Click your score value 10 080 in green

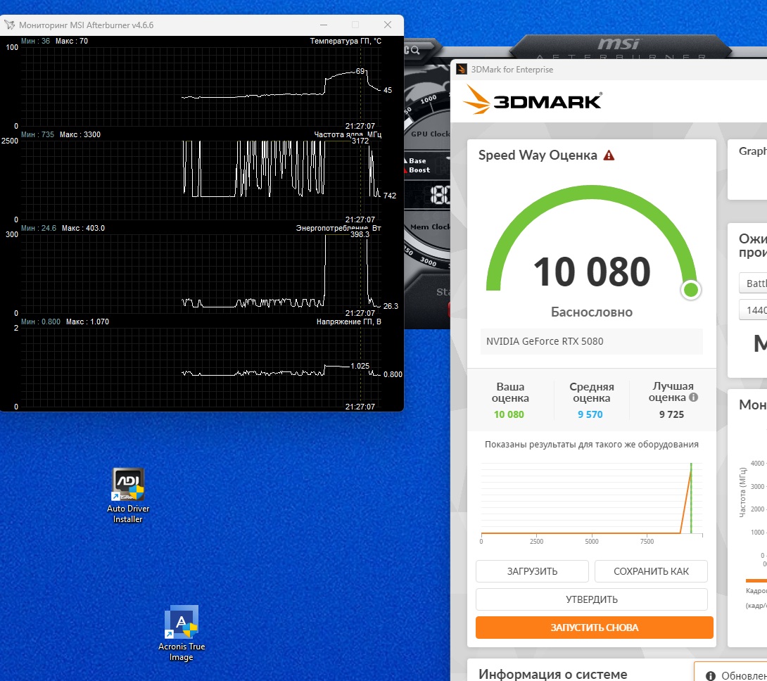509,414
